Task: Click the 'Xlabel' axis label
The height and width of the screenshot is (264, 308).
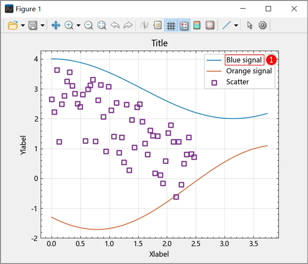Action: point(159,254)
